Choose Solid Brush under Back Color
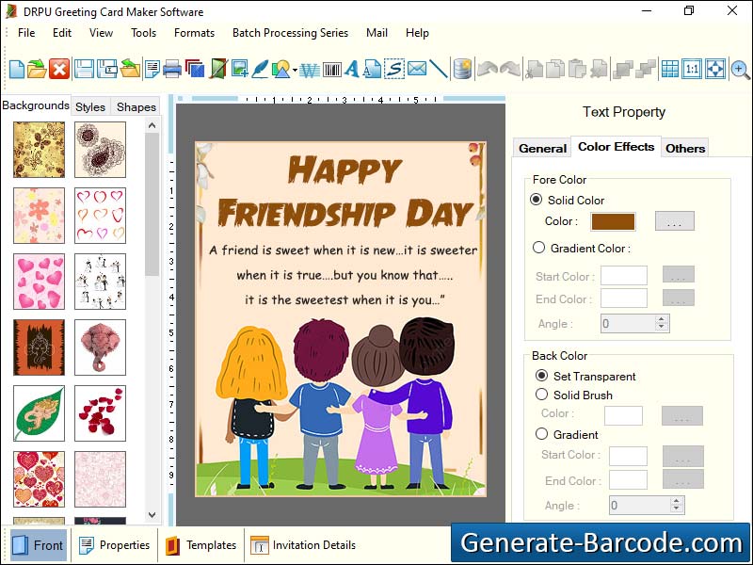The height and width of the screenshot is (565, 753). click(541, 395)
